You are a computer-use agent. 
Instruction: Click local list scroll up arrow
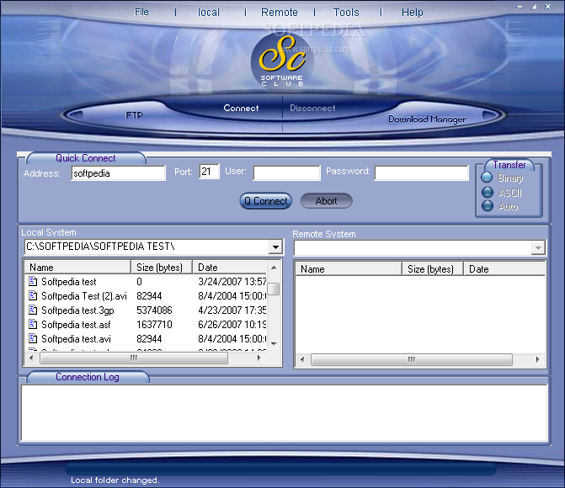274,268
